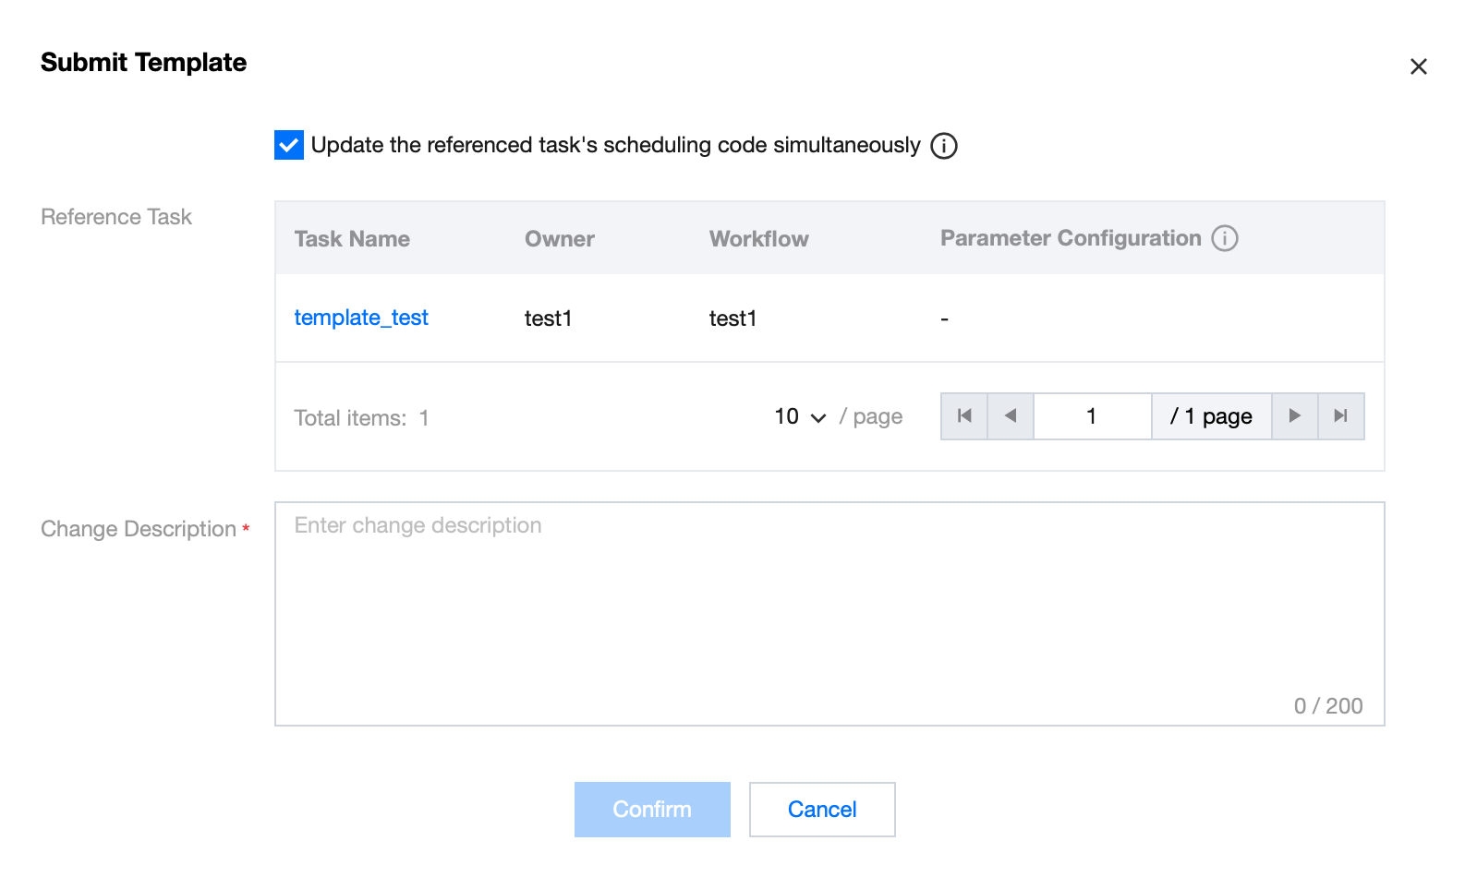Image resolution: width=1465 pixels, height=877 pixels.
Task: Jump to the last page
Action: (1341, 416)
